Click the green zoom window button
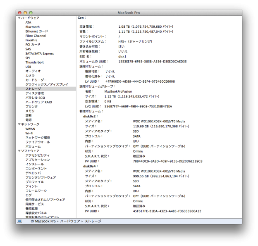258x246 pixels. tap(31, 13)
